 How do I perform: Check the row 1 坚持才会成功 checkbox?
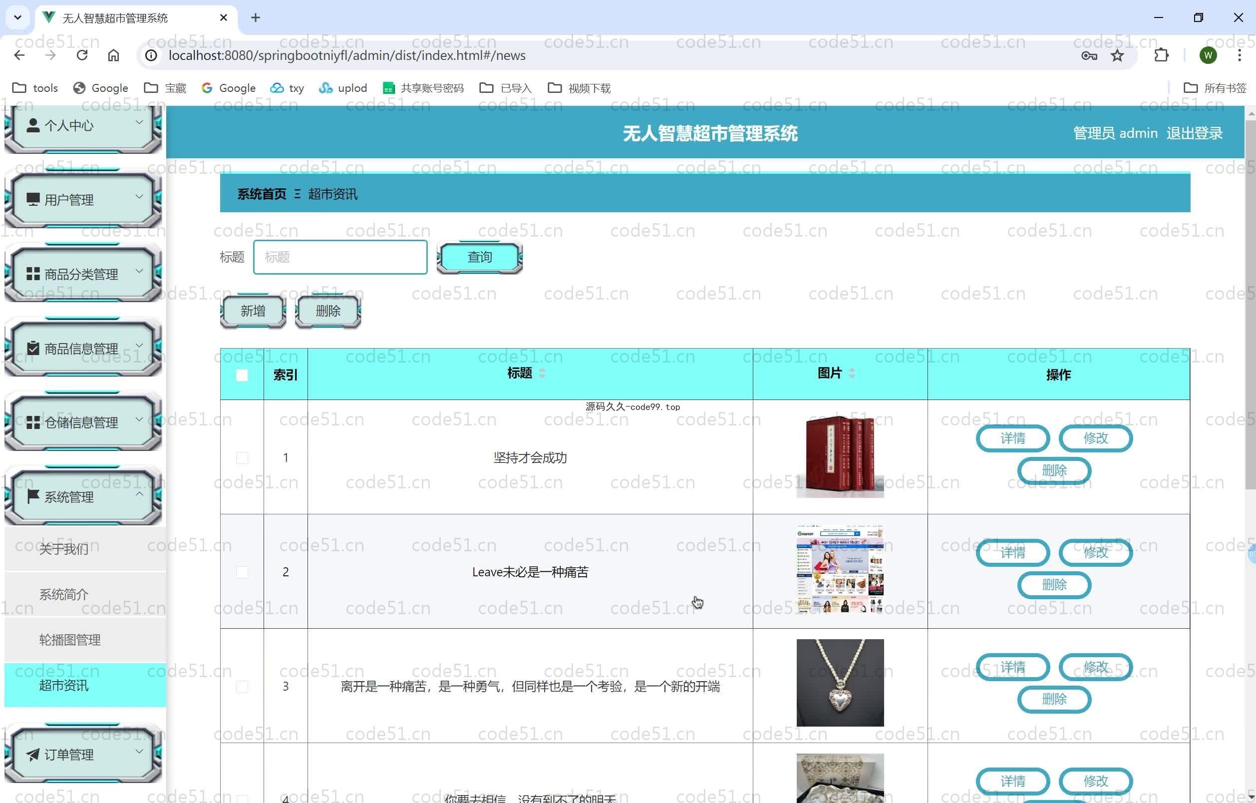coord(242,457)
